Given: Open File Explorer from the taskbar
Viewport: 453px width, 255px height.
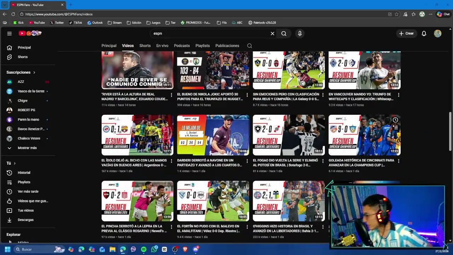Looking at the screenshot, I should click(x=113, y=249).
